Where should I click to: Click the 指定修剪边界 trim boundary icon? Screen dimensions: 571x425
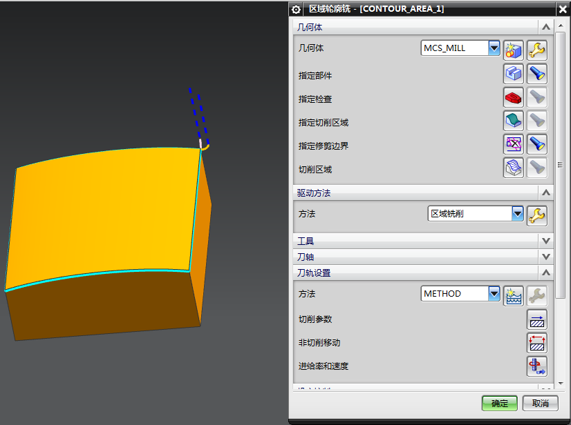[x=513, y=144]
